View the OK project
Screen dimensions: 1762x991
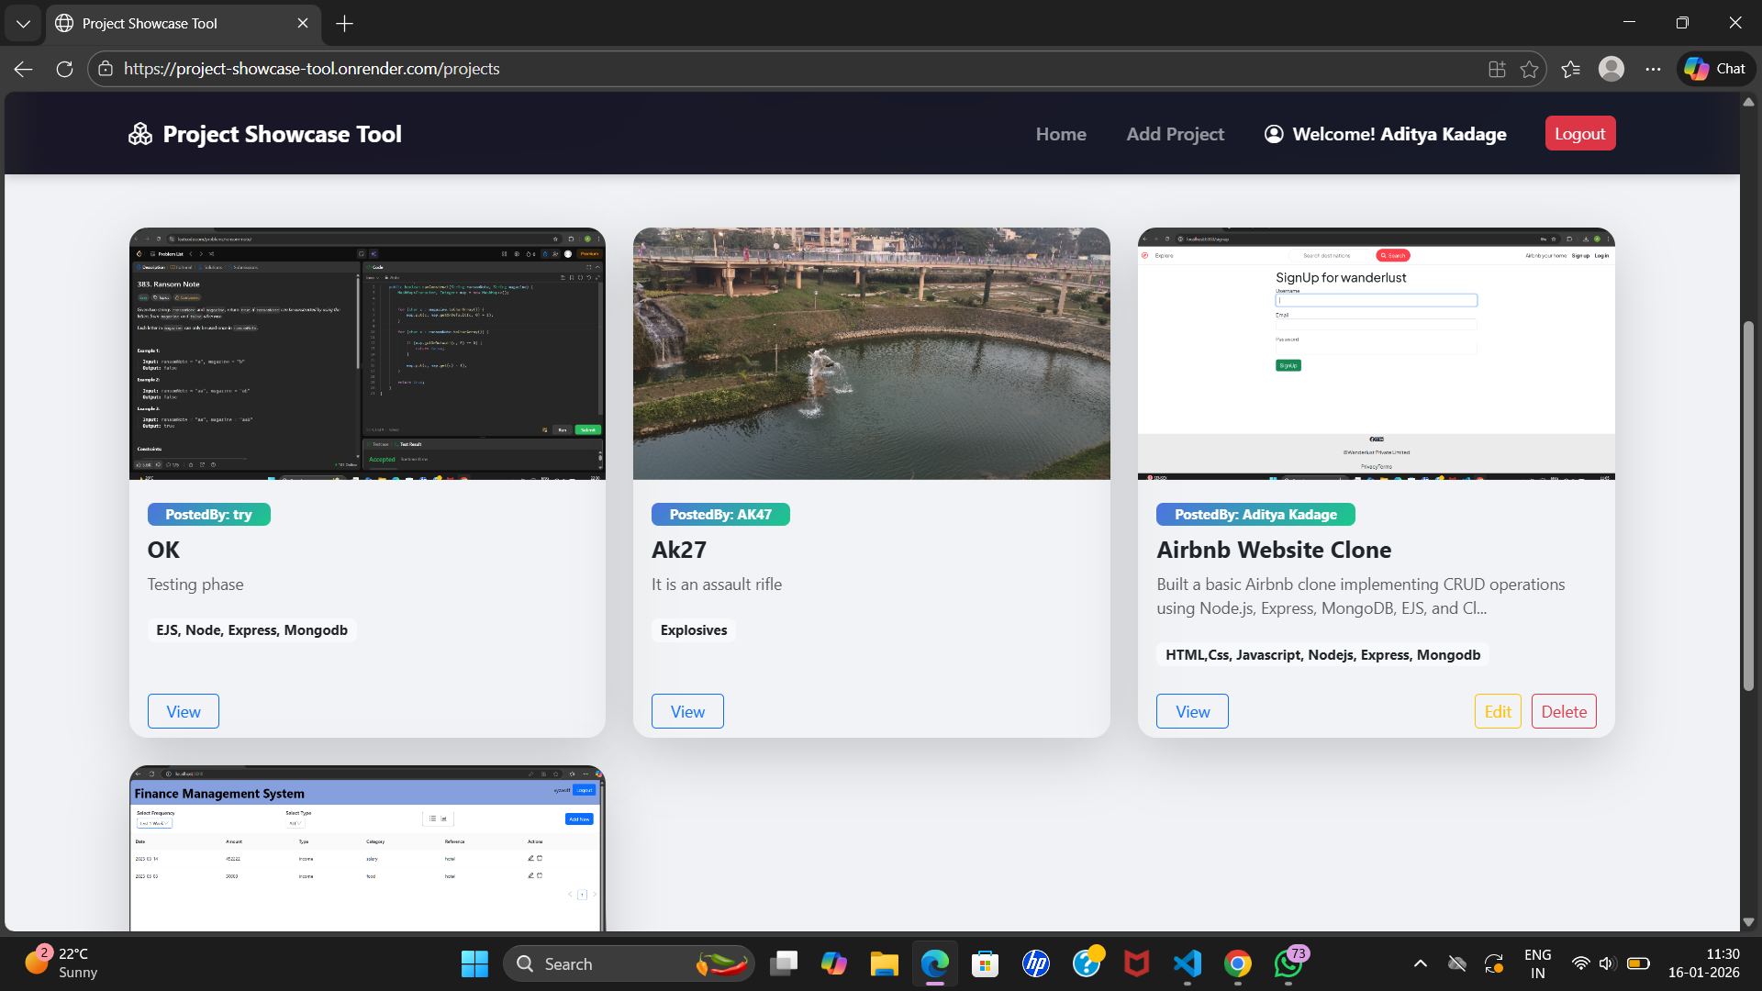pyautogui.click(x=184, y=712)
